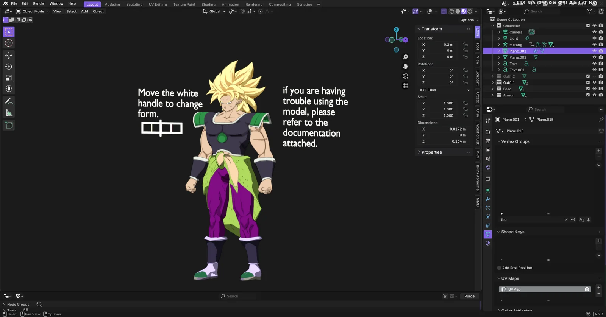Open the Material properties tab

tap(488, 243)
